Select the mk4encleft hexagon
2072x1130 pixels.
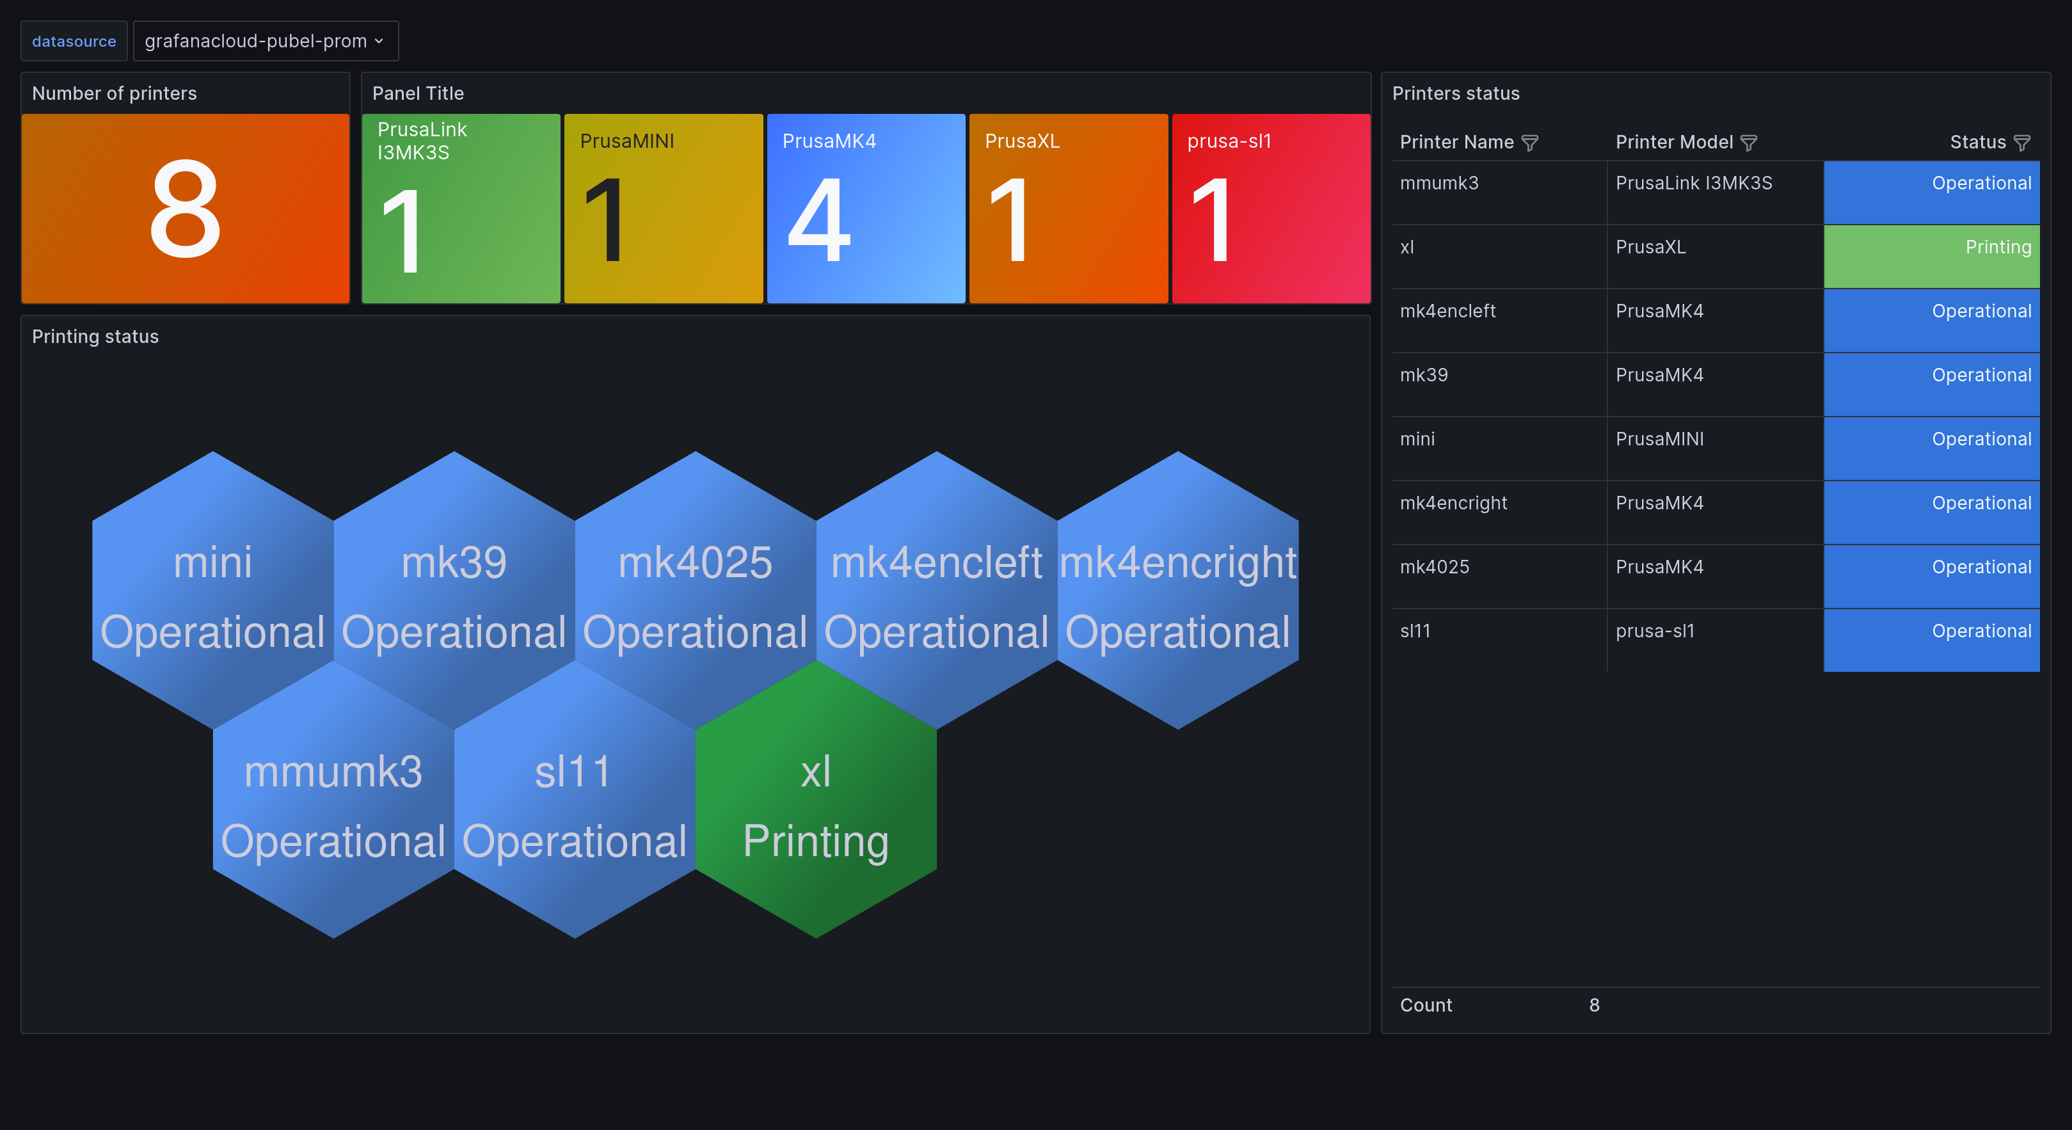tap(937, 591)
